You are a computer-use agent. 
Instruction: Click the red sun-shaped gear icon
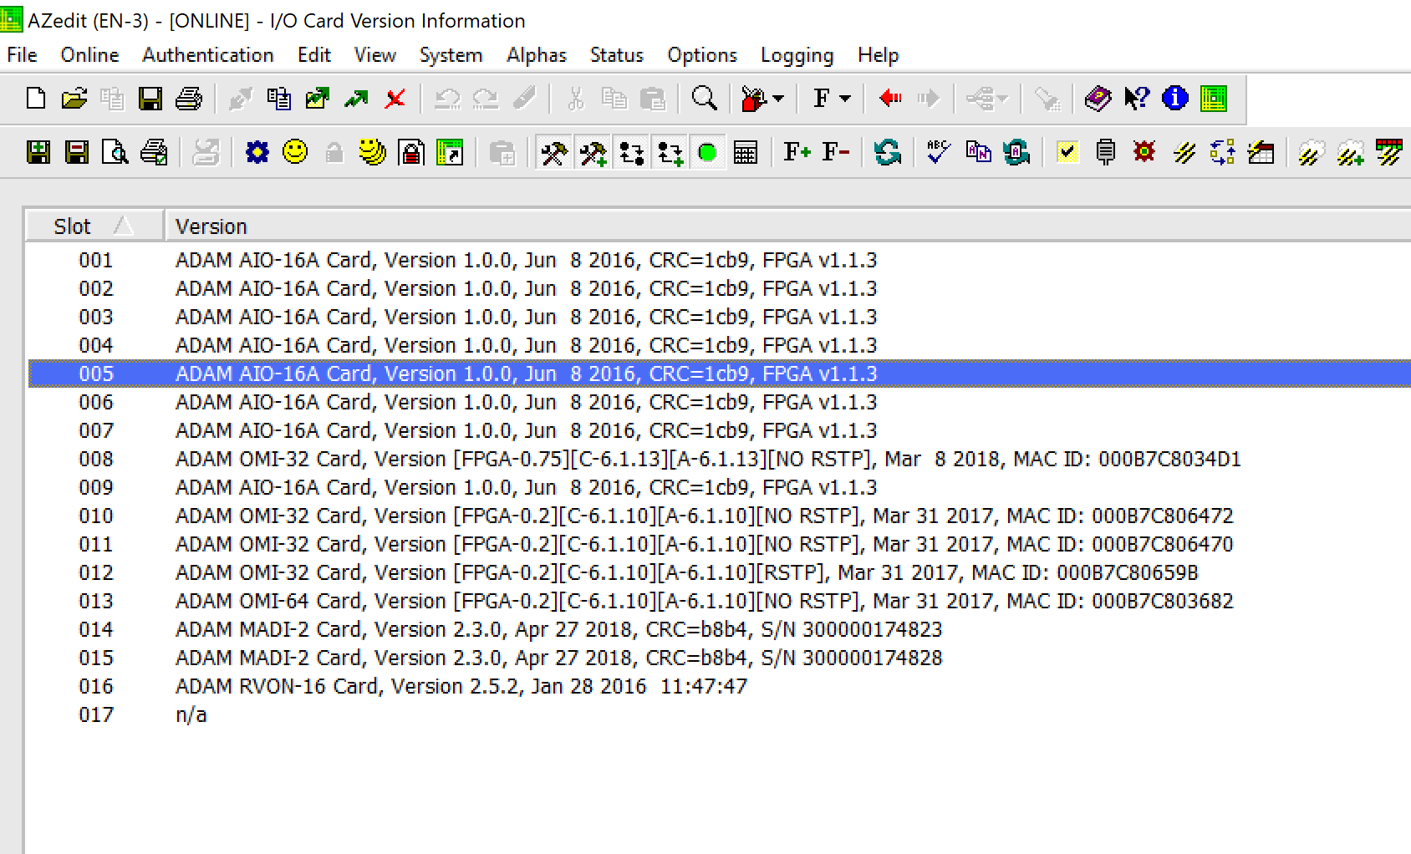click(x=1144, y=152)
